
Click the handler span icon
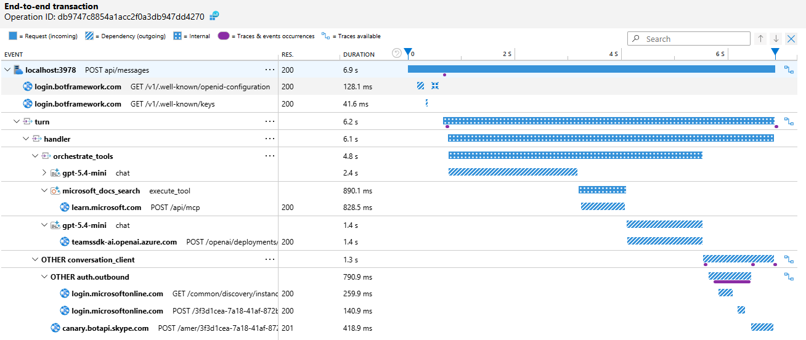(x=36, y=139)
